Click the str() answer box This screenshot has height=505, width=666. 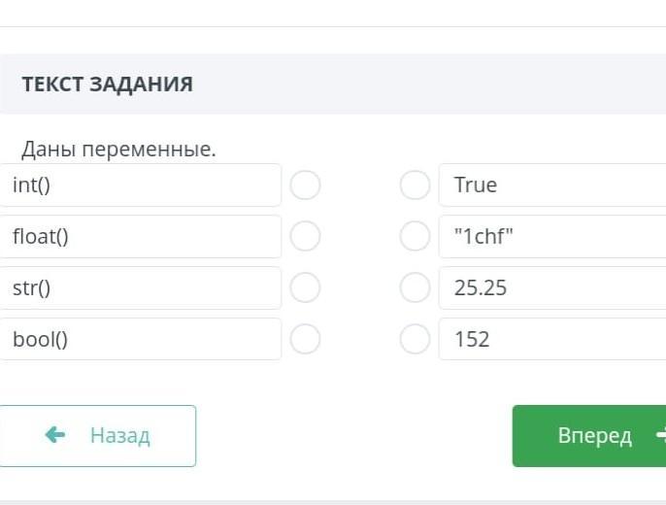coord(141,287)
